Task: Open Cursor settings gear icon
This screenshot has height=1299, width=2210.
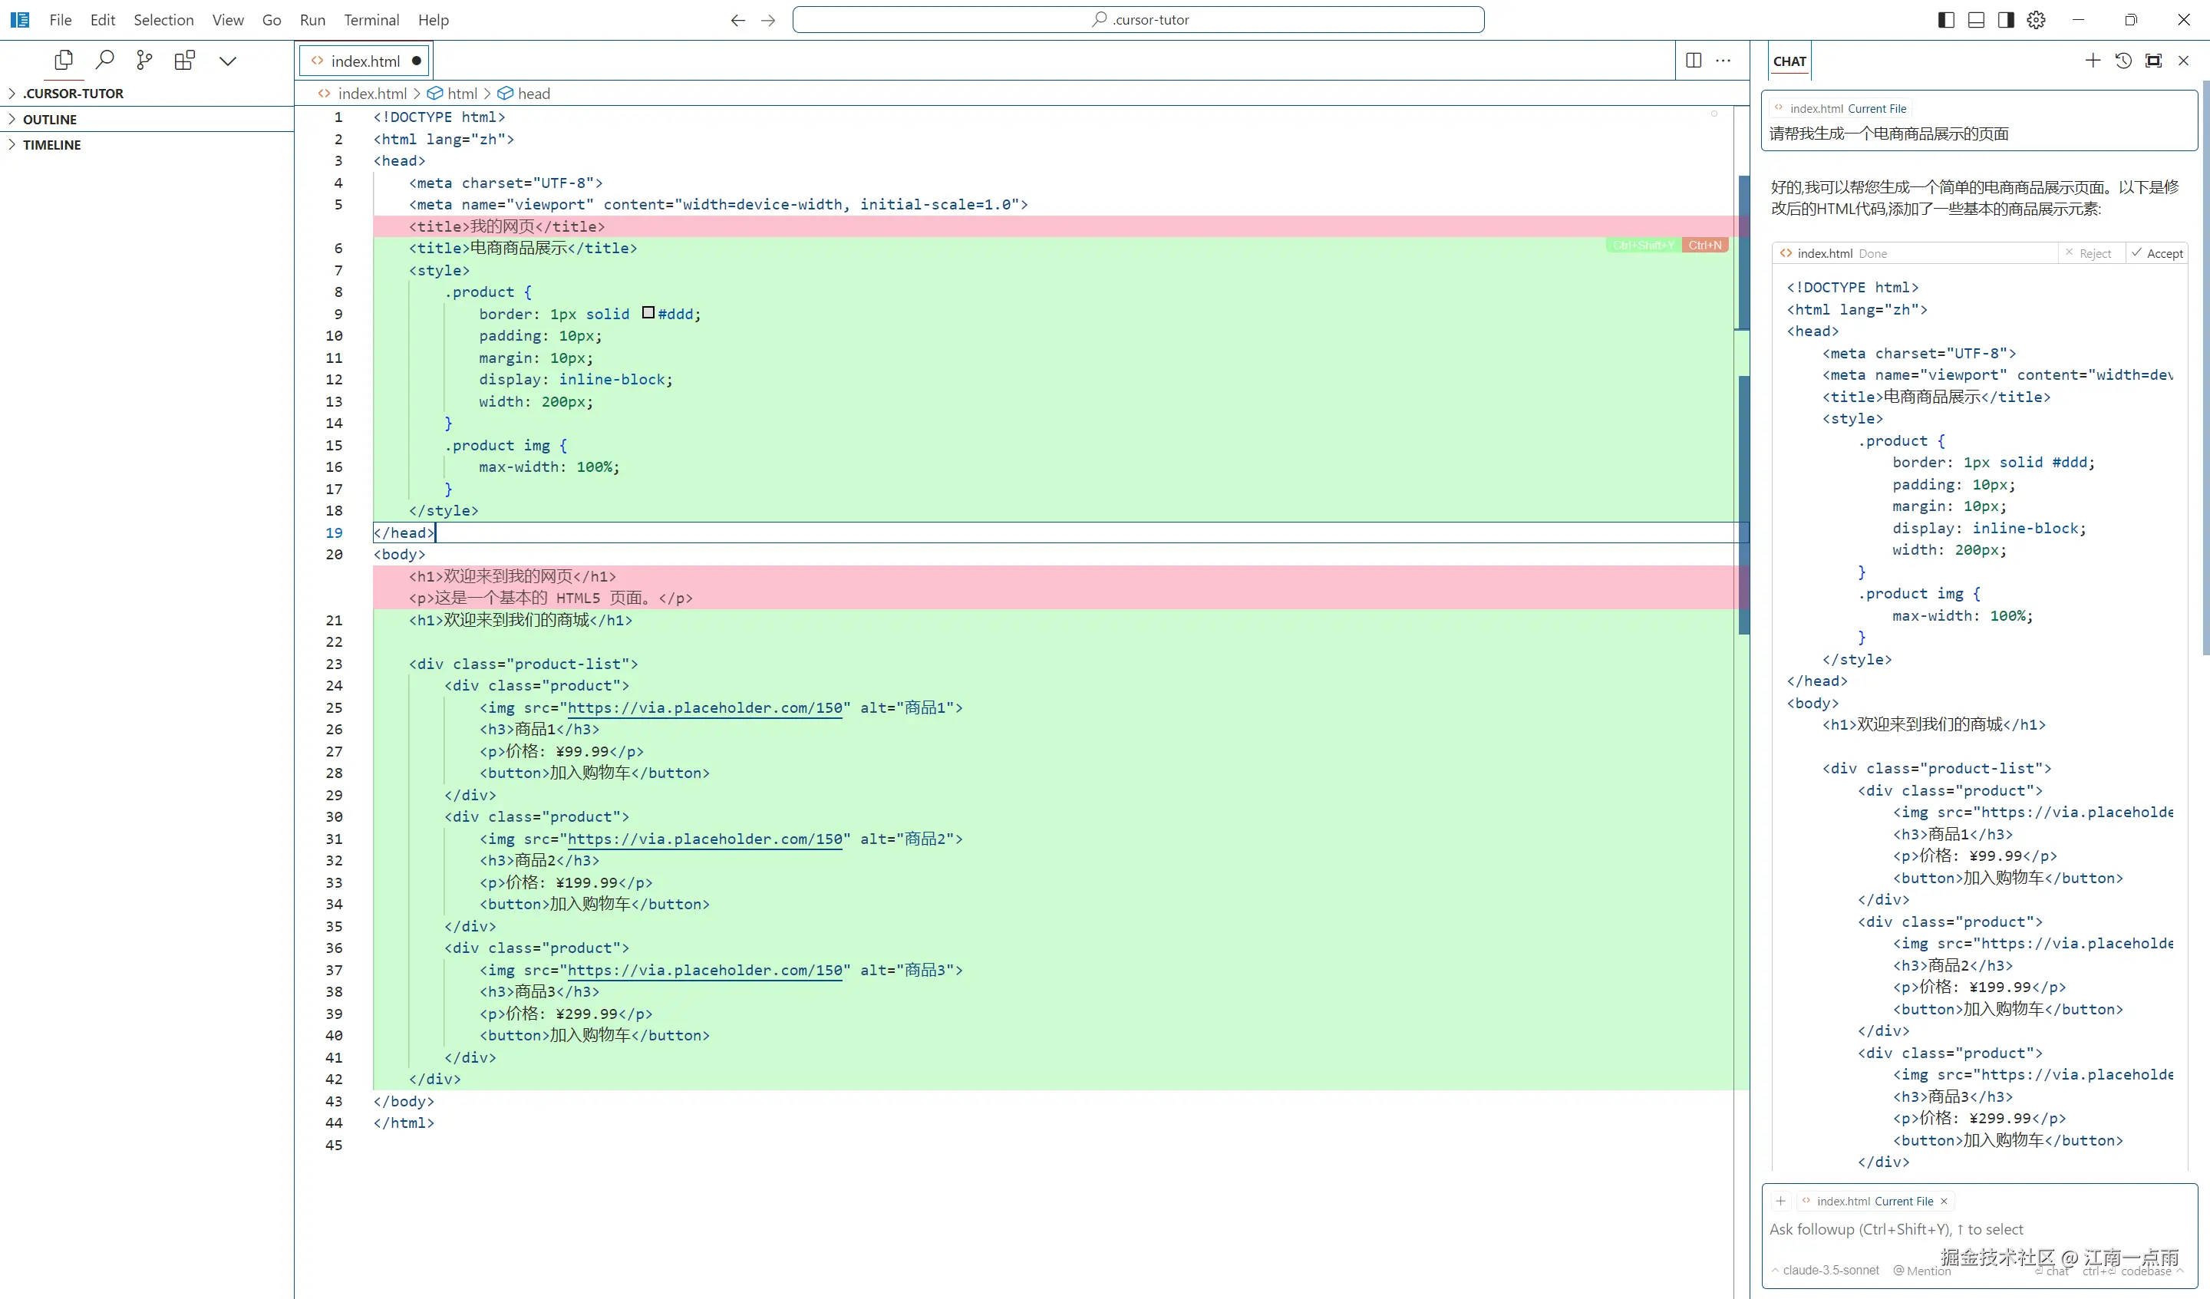Action: point(2037,20)
